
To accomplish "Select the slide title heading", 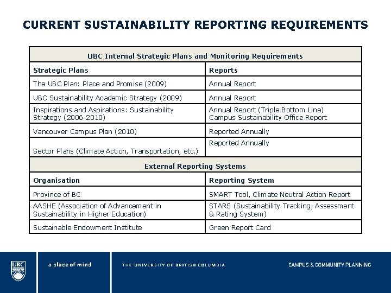I will coord(195,24).
